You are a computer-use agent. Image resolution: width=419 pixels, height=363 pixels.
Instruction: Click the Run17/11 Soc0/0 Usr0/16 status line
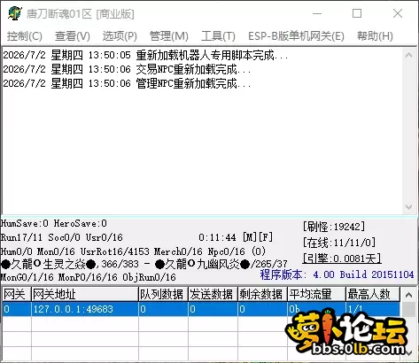pos(62,237)
